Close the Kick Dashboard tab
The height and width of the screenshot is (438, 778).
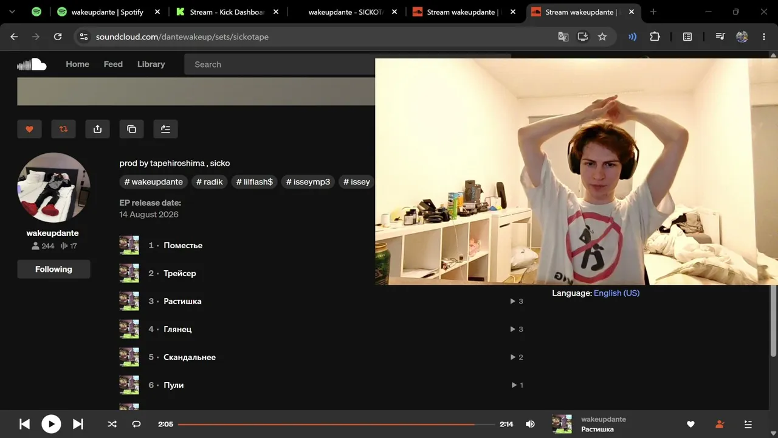pyautogui.click(x=277, y=12)
